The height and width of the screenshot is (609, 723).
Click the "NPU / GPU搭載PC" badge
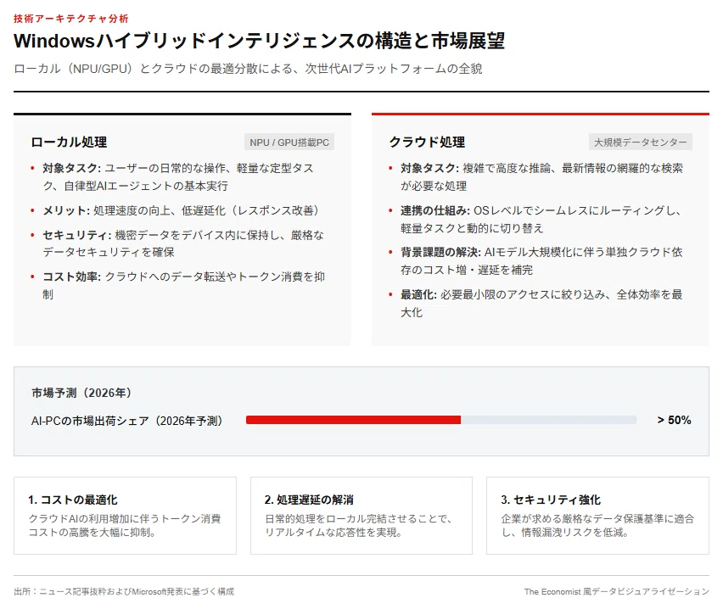pos(289,142)
